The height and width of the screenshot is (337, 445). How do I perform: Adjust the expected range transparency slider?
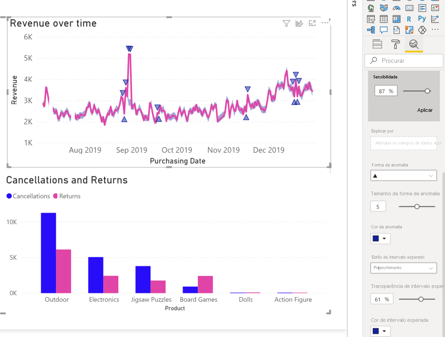coord(421,299)
